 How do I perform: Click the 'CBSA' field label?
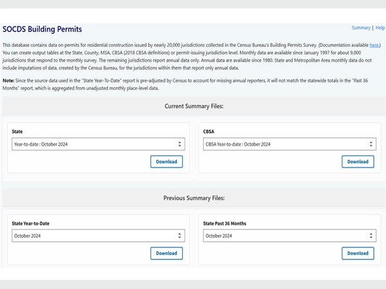coord(208,132)
